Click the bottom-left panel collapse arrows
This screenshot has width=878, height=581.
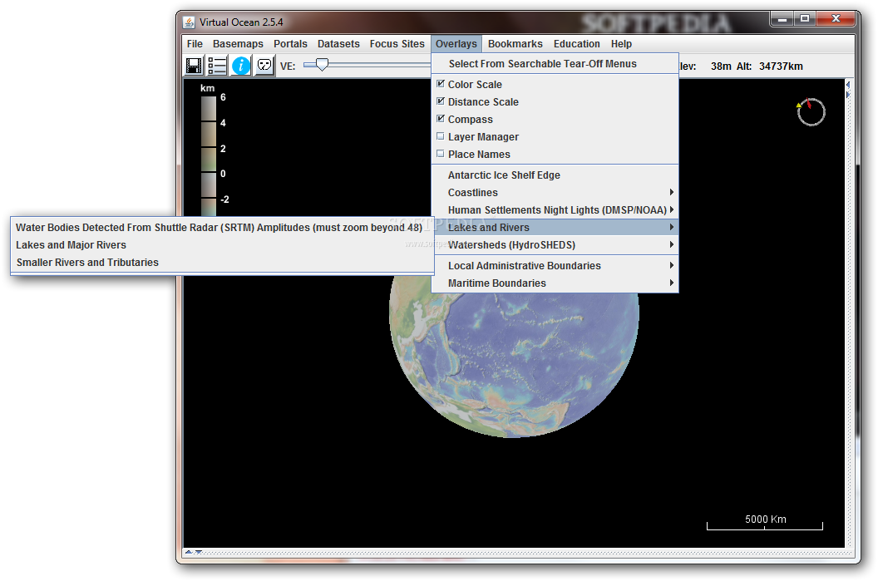[x=194, y=552]
